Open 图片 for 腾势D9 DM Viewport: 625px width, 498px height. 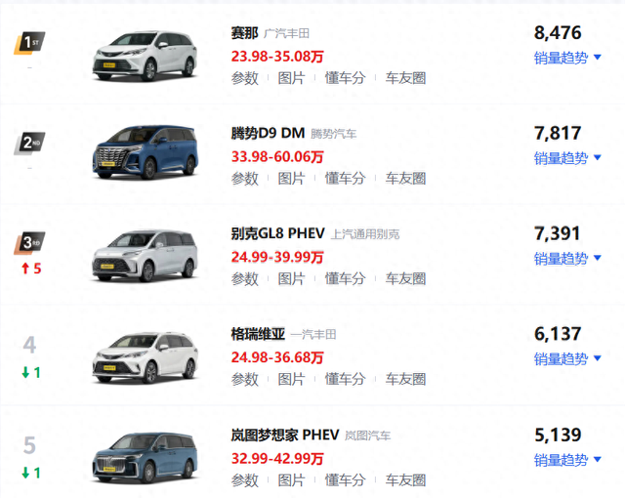click(x=291, y=179)
